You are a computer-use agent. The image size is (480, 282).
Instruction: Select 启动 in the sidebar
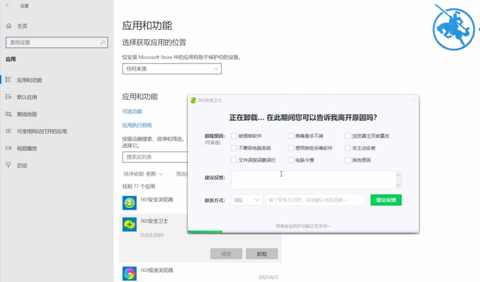[x=22, y=165]
